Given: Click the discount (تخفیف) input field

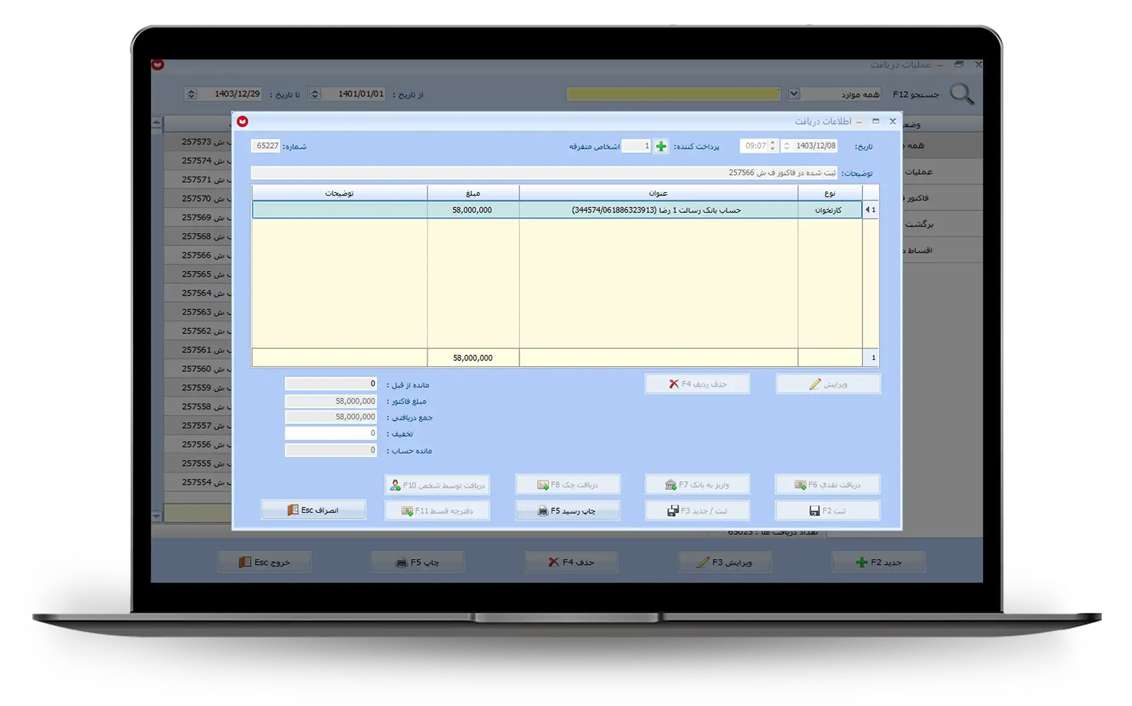Looking at the screenshot, I should [x=331, y=434].
